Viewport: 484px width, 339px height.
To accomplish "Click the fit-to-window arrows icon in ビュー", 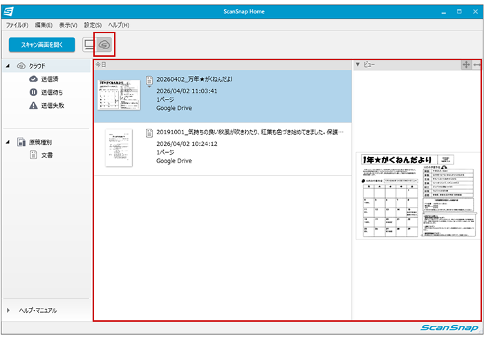I will [466, 65].
